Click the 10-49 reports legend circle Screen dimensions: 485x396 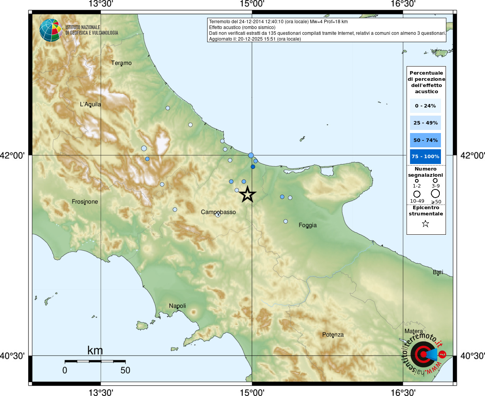[417, 194]
